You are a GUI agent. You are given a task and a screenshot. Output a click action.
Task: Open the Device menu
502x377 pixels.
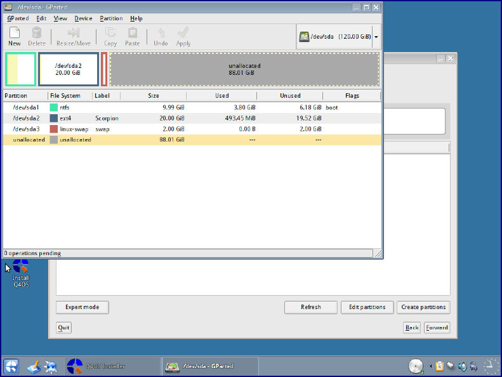pyautogui.click(x=83, y=18)
